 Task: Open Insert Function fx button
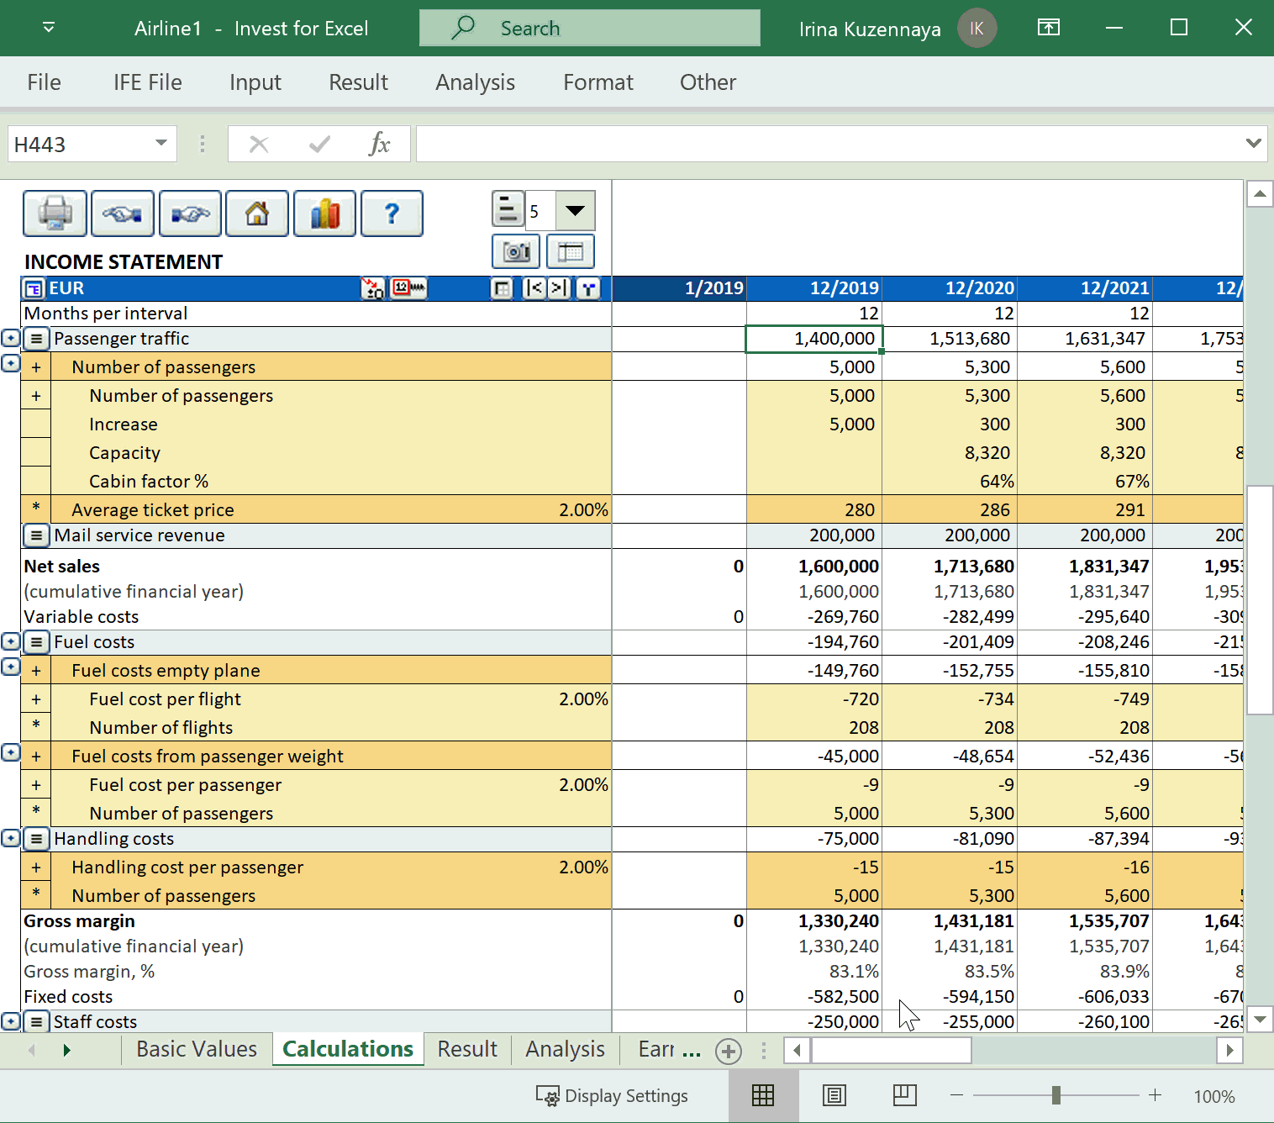pos(380,144)
